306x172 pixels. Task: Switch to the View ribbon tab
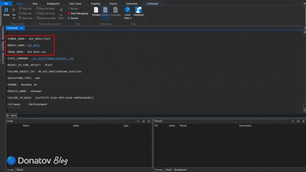(35, 3)
